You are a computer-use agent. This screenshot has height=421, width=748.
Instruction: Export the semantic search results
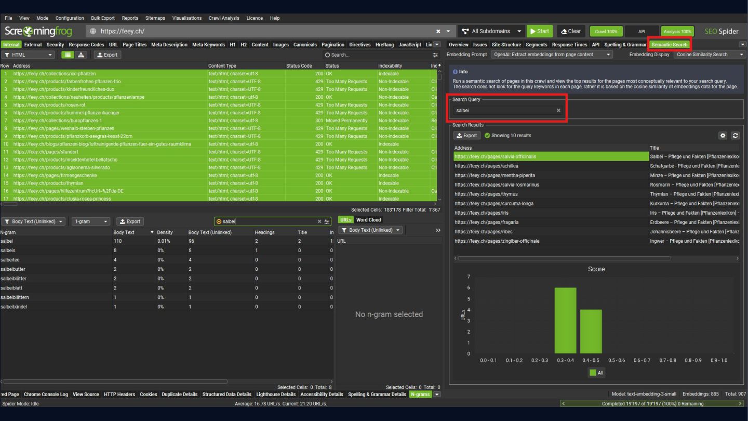[x=466, y=136]
